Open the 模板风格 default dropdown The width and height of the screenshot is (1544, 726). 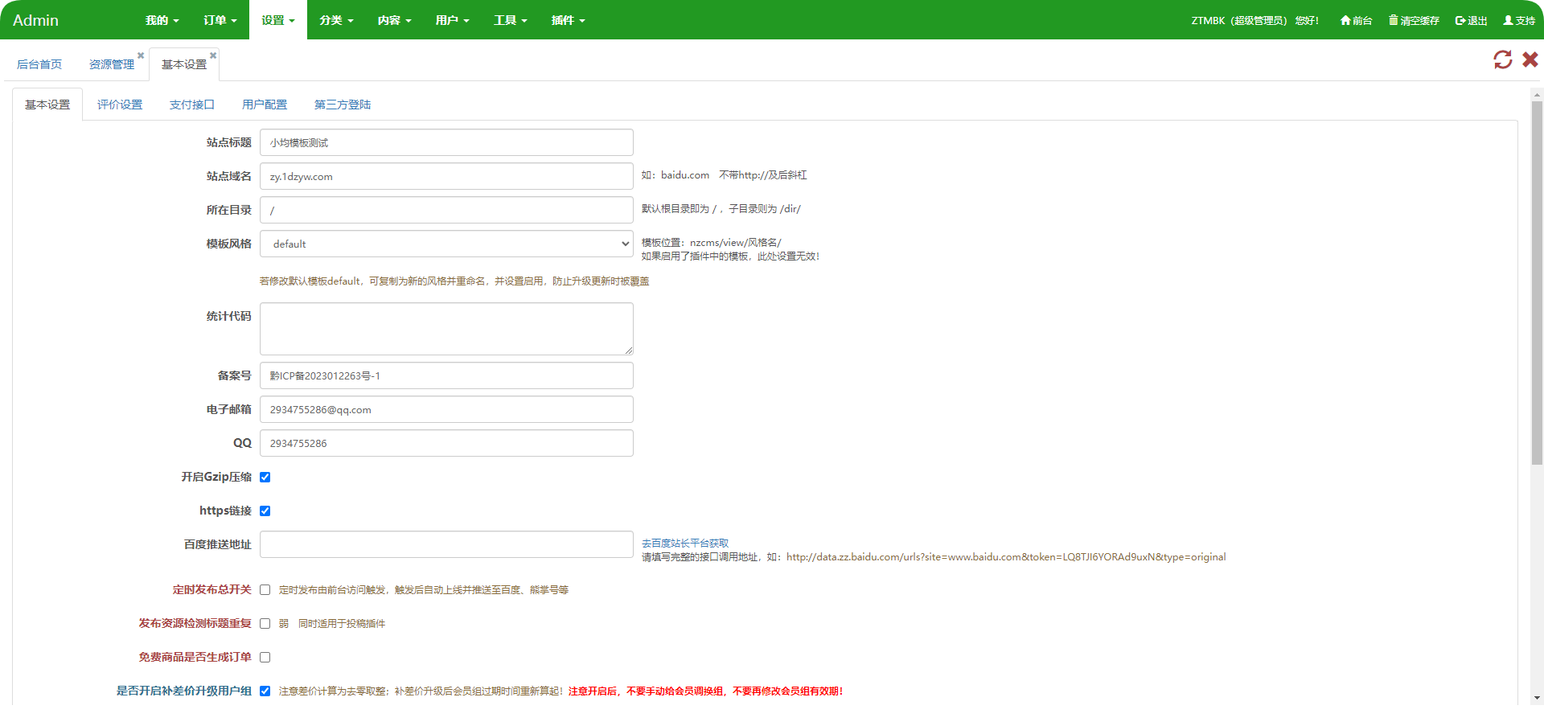tap(446, 244)
